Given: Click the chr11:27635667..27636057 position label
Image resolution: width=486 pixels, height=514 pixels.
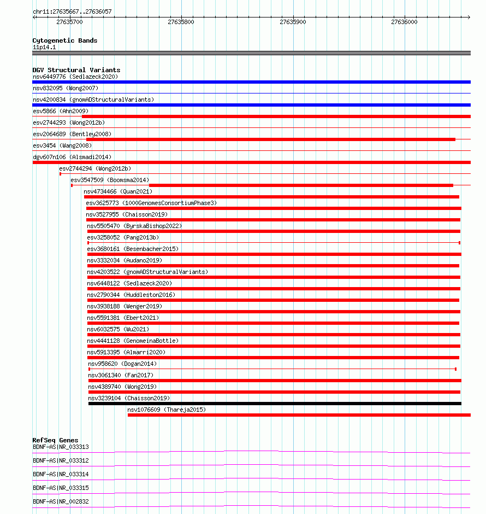Looking at the screenshot, I should point(72,11).
